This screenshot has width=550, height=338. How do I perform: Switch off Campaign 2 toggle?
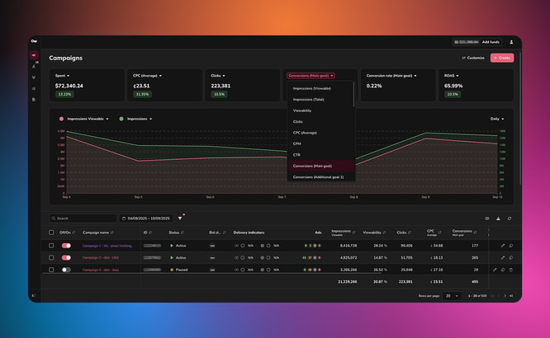click(x=66, y=258)
